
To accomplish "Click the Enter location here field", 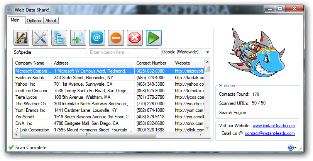I will 124,52.
